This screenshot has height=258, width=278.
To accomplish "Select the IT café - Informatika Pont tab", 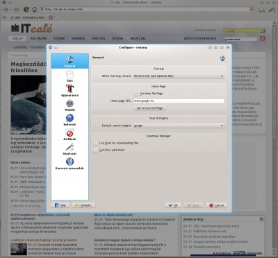I will 28,17.
